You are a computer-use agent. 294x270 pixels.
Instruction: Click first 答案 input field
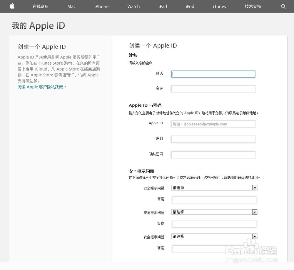click(214, 200)
